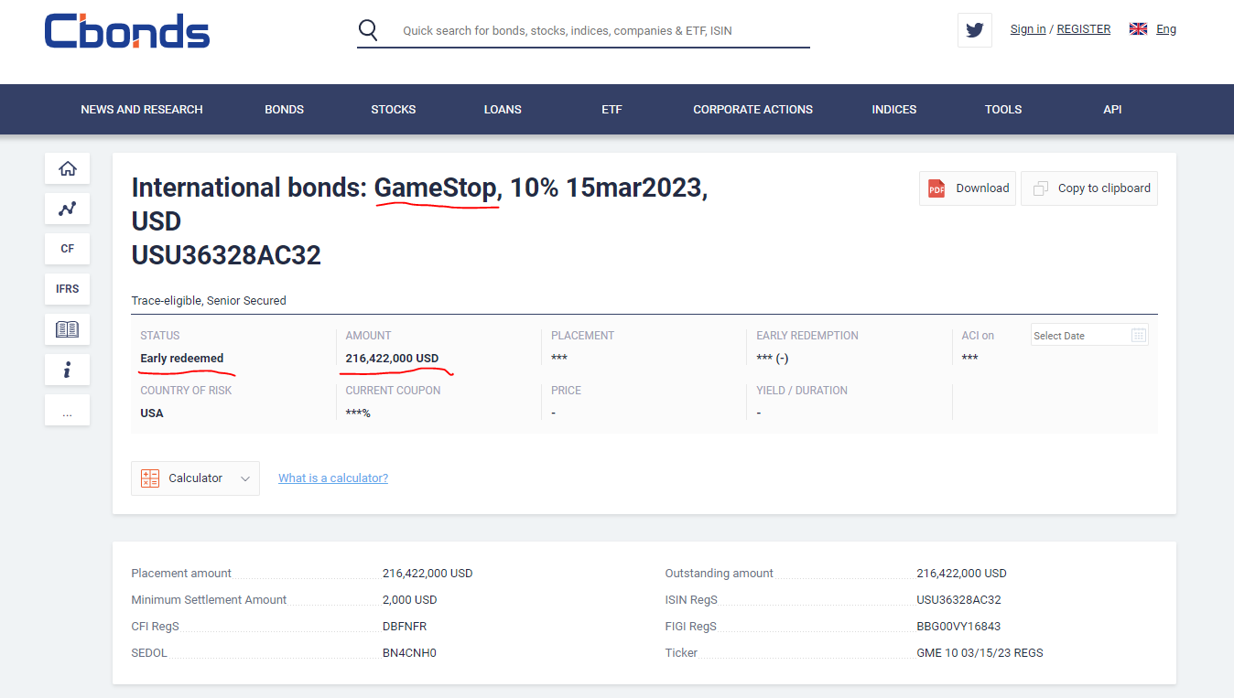Viewport: 1234px width, 698px height.
Task: Click the info sidebar icon
Action: 68,370
